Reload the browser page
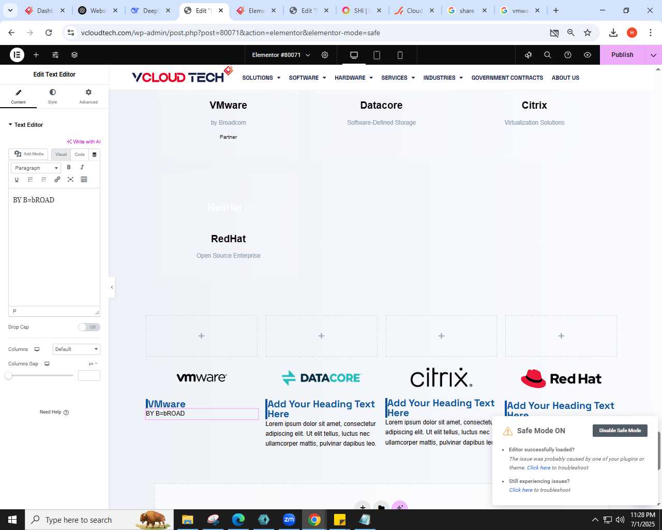The width and height of the screenshot is (662, 530). (x=49, y=33)
